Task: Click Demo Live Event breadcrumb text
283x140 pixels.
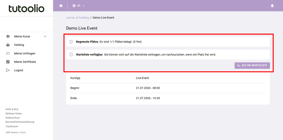Action: [x=103, y=17]
